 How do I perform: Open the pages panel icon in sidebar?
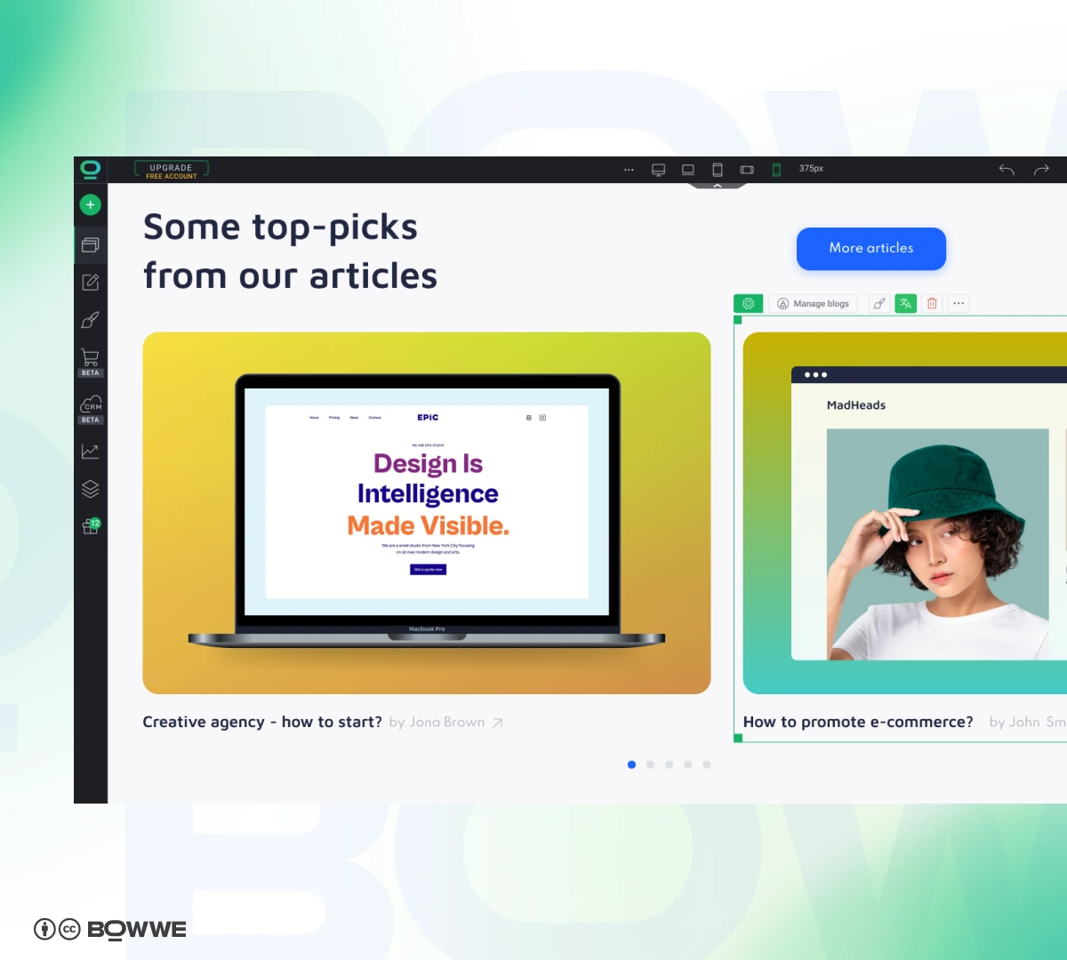click(x=90, y=244)
